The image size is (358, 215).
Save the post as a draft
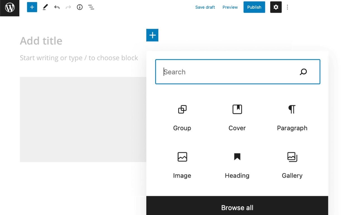205,7
